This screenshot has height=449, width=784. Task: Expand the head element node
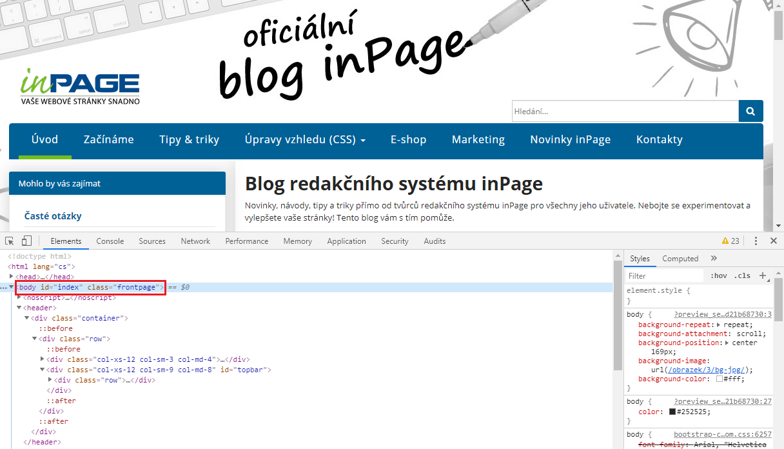pyautogui.click(x=12, y=277)
